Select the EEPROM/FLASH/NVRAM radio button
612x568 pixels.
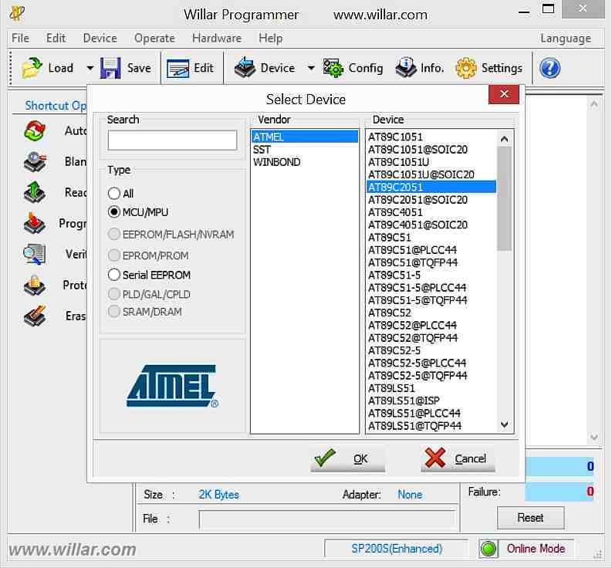pyautogui.click(x=114, y=235)
